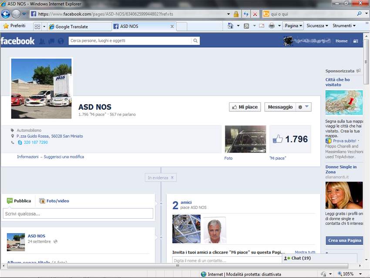Click the security padlock icon
This screenshot has width=370, height=278.
tap(236, 14)
